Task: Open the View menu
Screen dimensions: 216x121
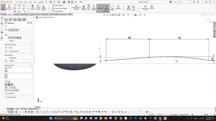Action: [x=25, y=2]
